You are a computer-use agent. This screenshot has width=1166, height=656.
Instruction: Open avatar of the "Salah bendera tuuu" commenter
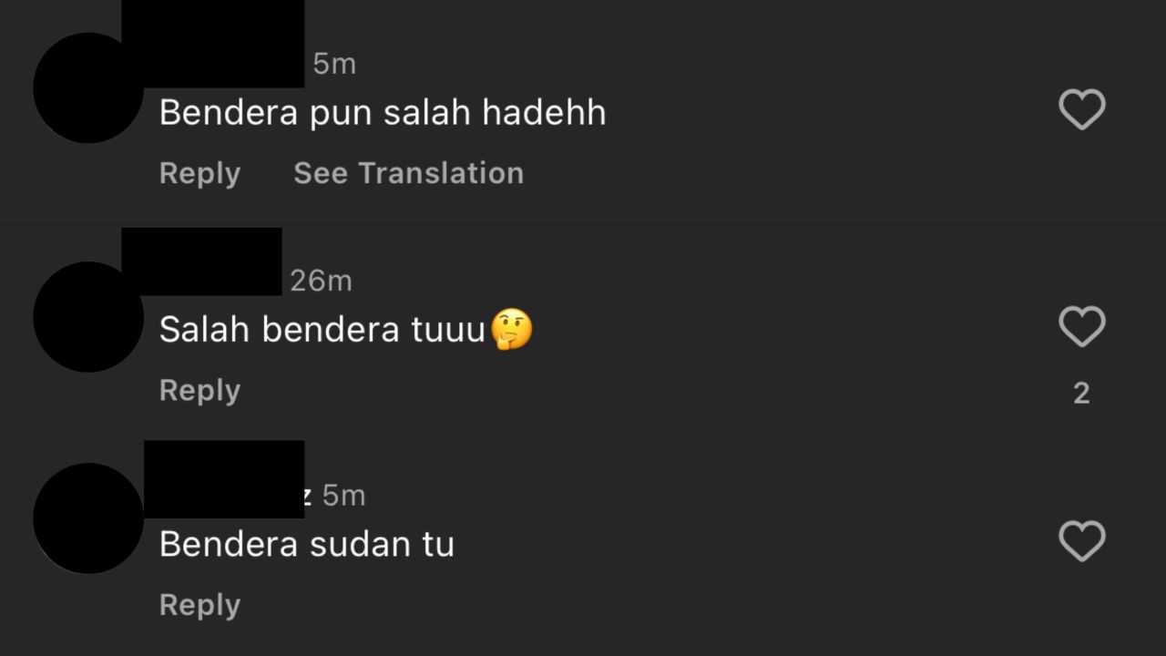[x=88, y=316]
